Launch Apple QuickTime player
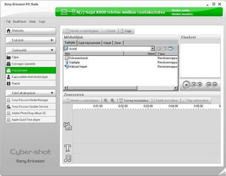226x176 pixels. click(31, 120)
